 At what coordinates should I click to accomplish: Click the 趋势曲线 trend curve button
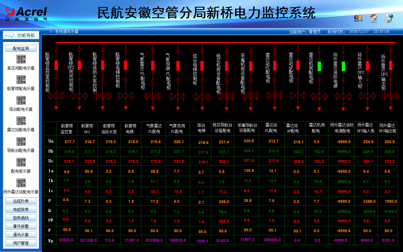(x=21, y=218)
